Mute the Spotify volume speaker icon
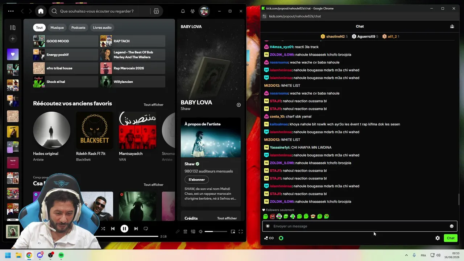The image size is (464, 261). (200, 232)
